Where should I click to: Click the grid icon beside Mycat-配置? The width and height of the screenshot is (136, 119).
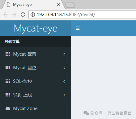click(x=8, y=54)
